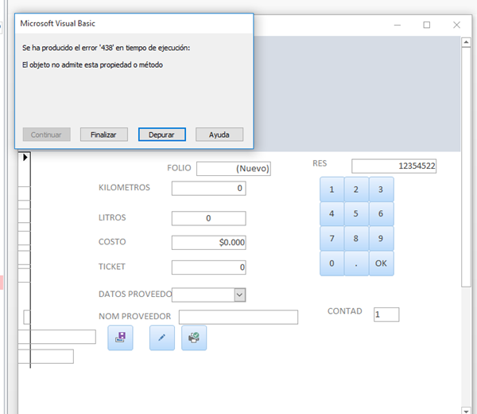Click Depurar in the Visual Basic dialog

click(x=162, y=135)
